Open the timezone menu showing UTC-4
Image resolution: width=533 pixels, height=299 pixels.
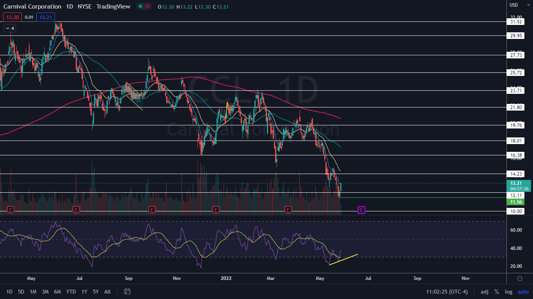447,292
